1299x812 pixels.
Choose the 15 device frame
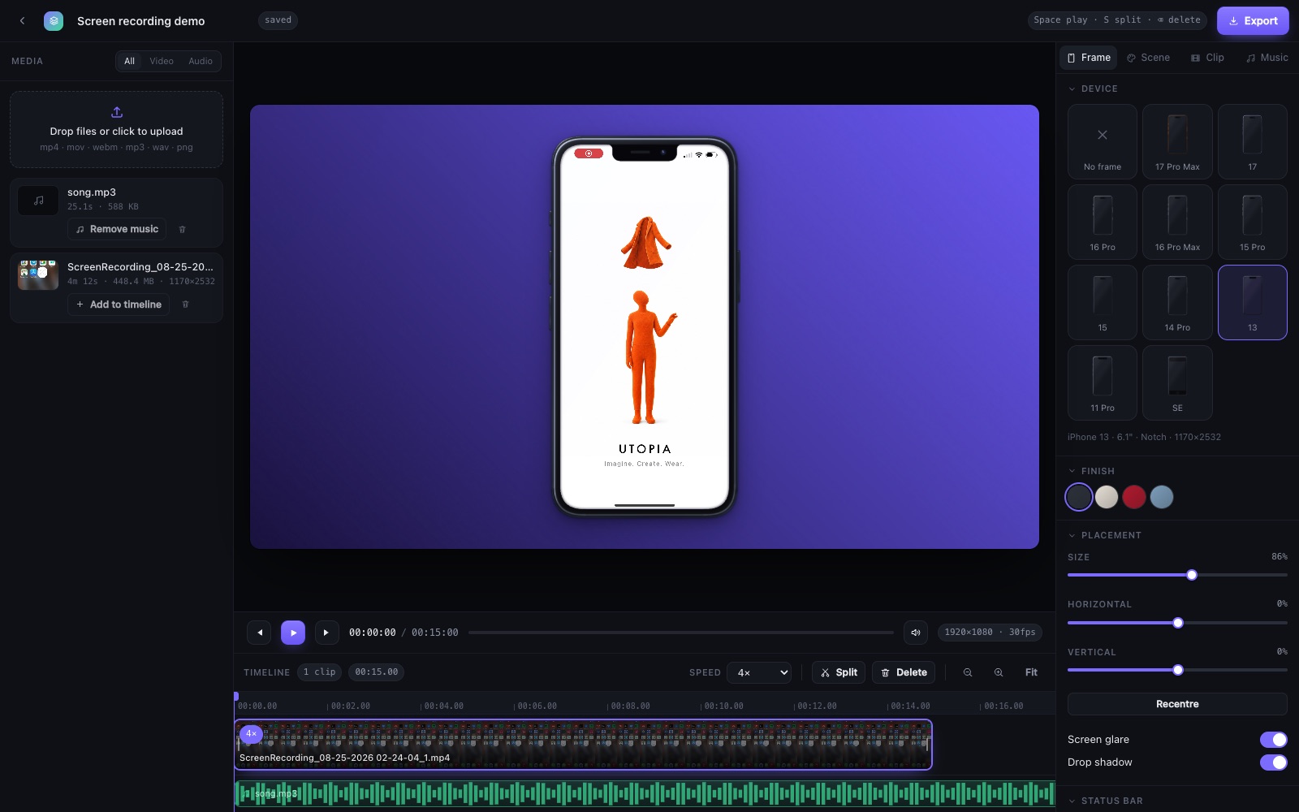[x=1103, y=302]
